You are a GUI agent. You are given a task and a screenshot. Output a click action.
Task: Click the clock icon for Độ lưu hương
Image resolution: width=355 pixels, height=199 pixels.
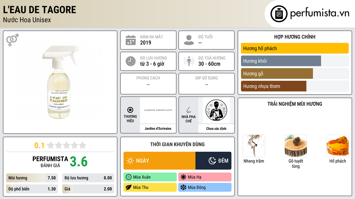131,61
